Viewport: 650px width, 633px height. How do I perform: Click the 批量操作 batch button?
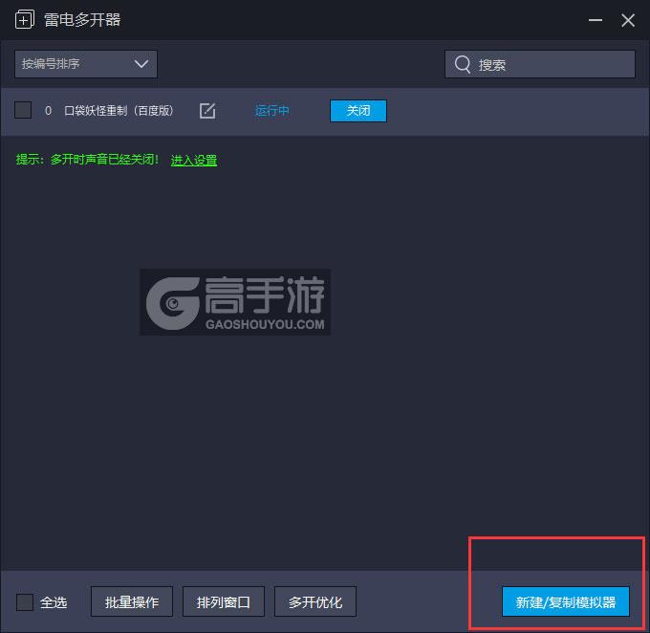[131, 601]
